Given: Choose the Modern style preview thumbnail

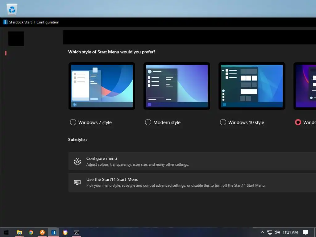Looking at the screenshot, I should (177, 86).
